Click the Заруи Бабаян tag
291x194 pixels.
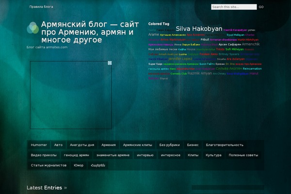point(191,45)
